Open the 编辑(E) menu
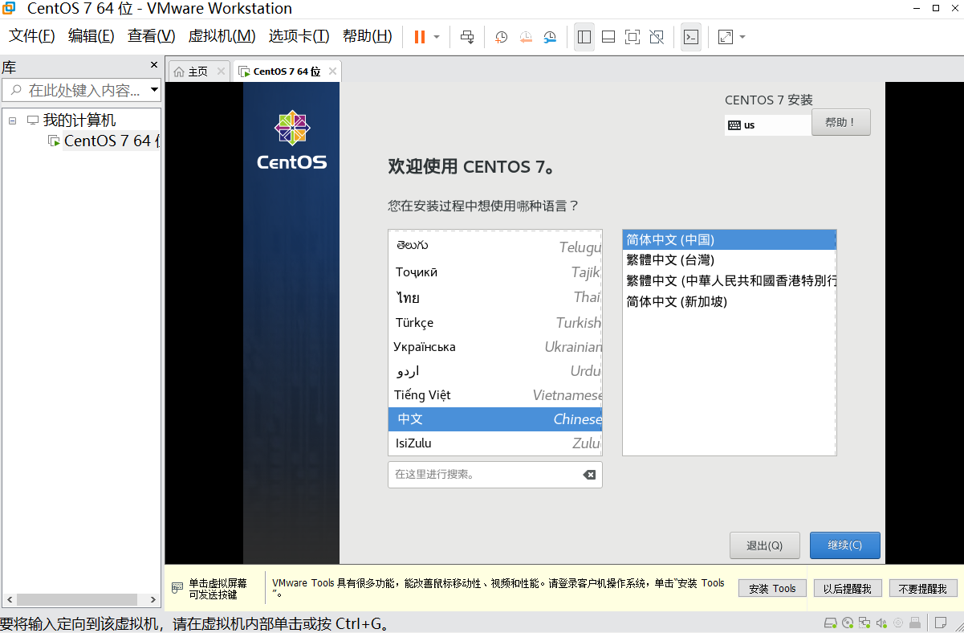 coord(91,36)
